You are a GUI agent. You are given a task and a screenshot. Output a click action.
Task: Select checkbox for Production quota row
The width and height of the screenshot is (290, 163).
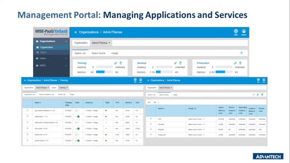coord(151,134)
